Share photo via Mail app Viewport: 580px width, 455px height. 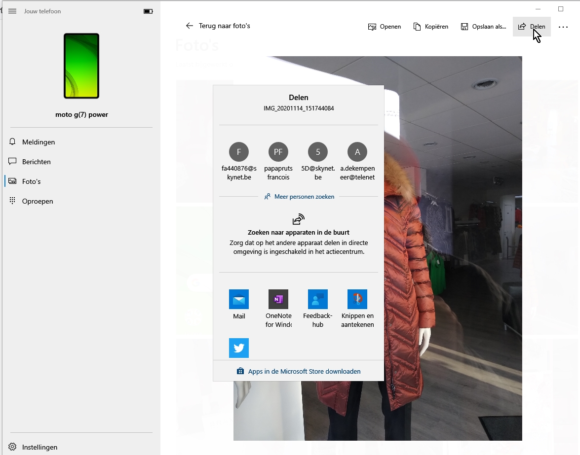(239, 299)
